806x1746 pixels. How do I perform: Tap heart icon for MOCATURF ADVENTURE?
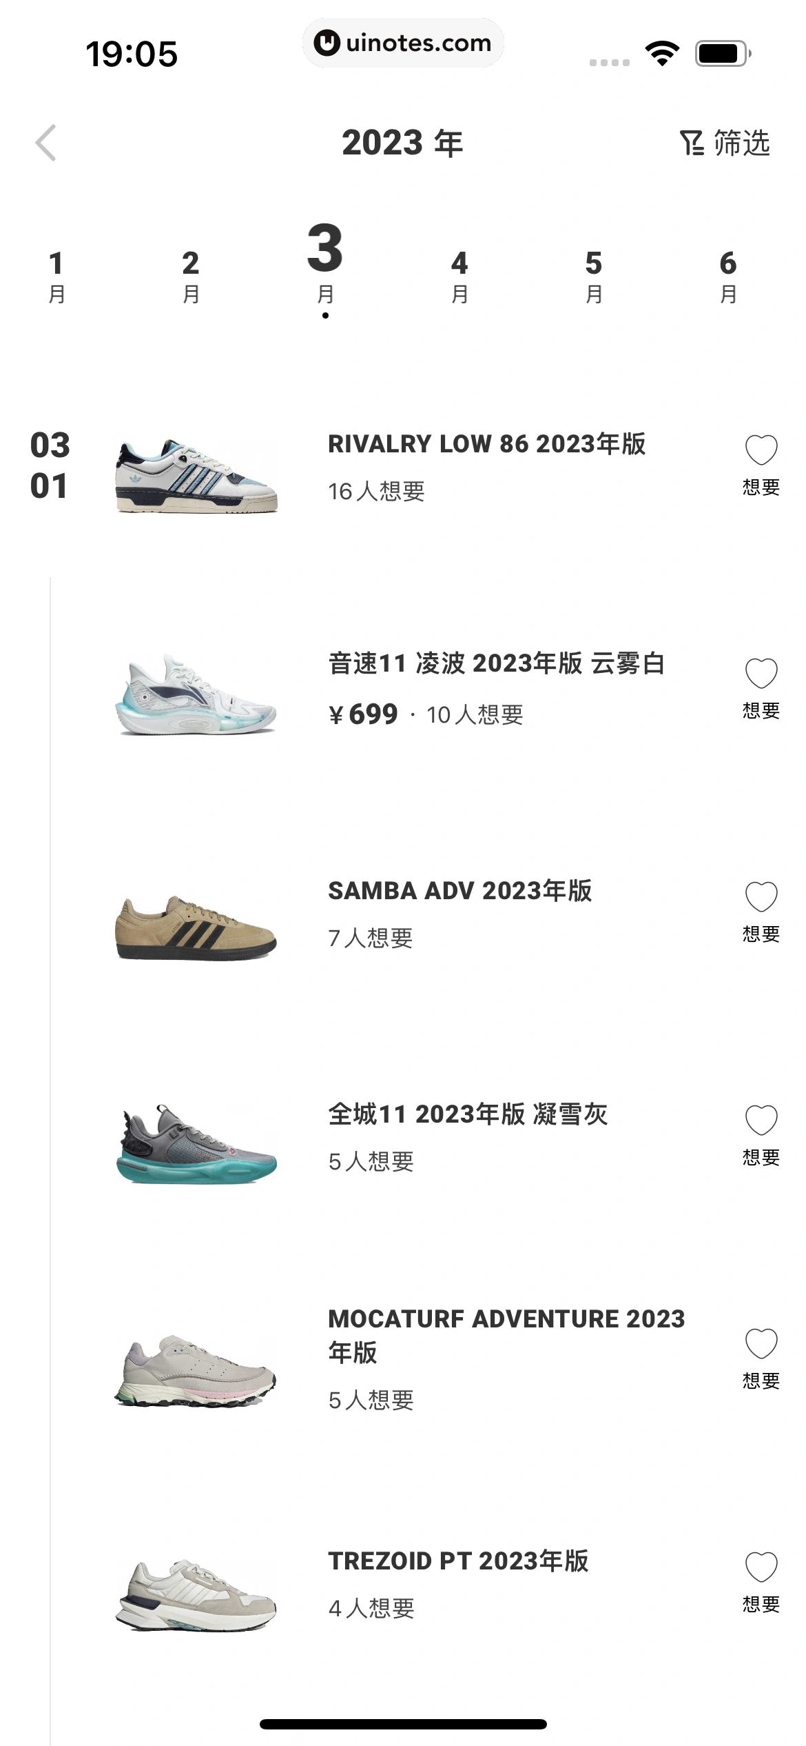[761, 1343]
